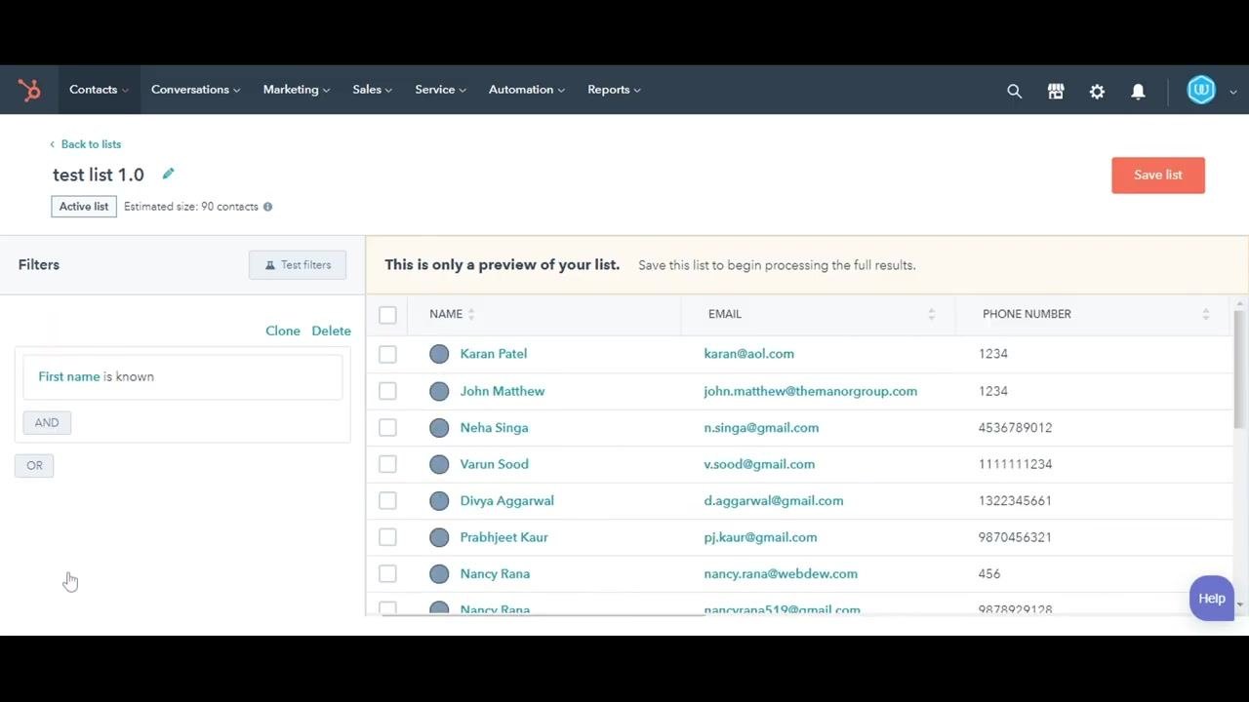
Task: Click Divya Aggarwal's avatar icon
Action: 439,501
